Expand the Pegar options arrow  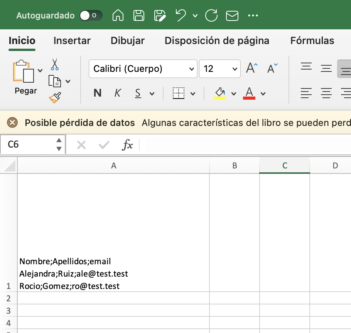pyautogui.click(x=40, y=71)
